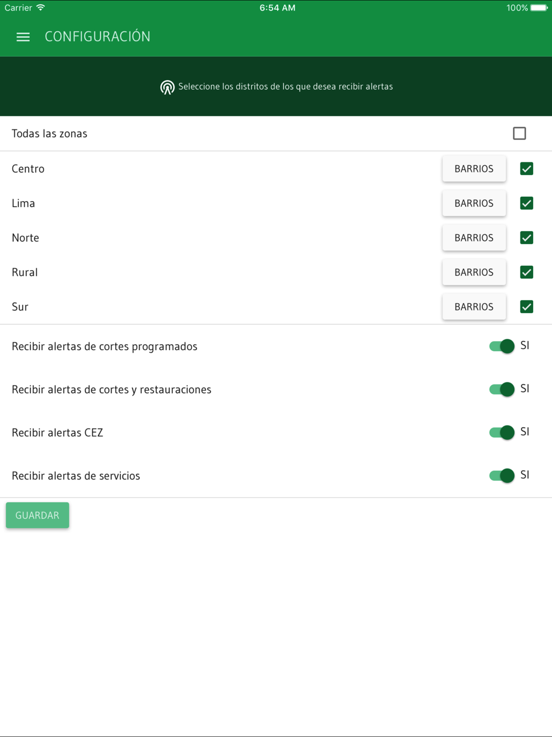The height and width of the screenshot is (737, 552).
Task: Check the Todas las zonas checkbox
Action: tap(519, 133)
